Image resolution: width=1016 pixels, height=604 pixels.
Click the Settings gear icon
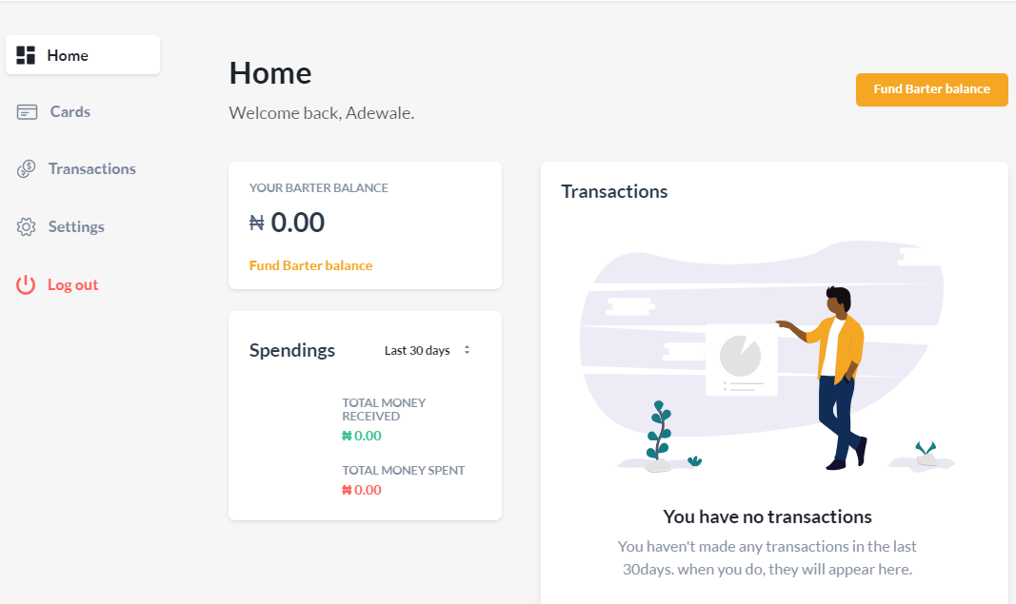click(26, 226)
